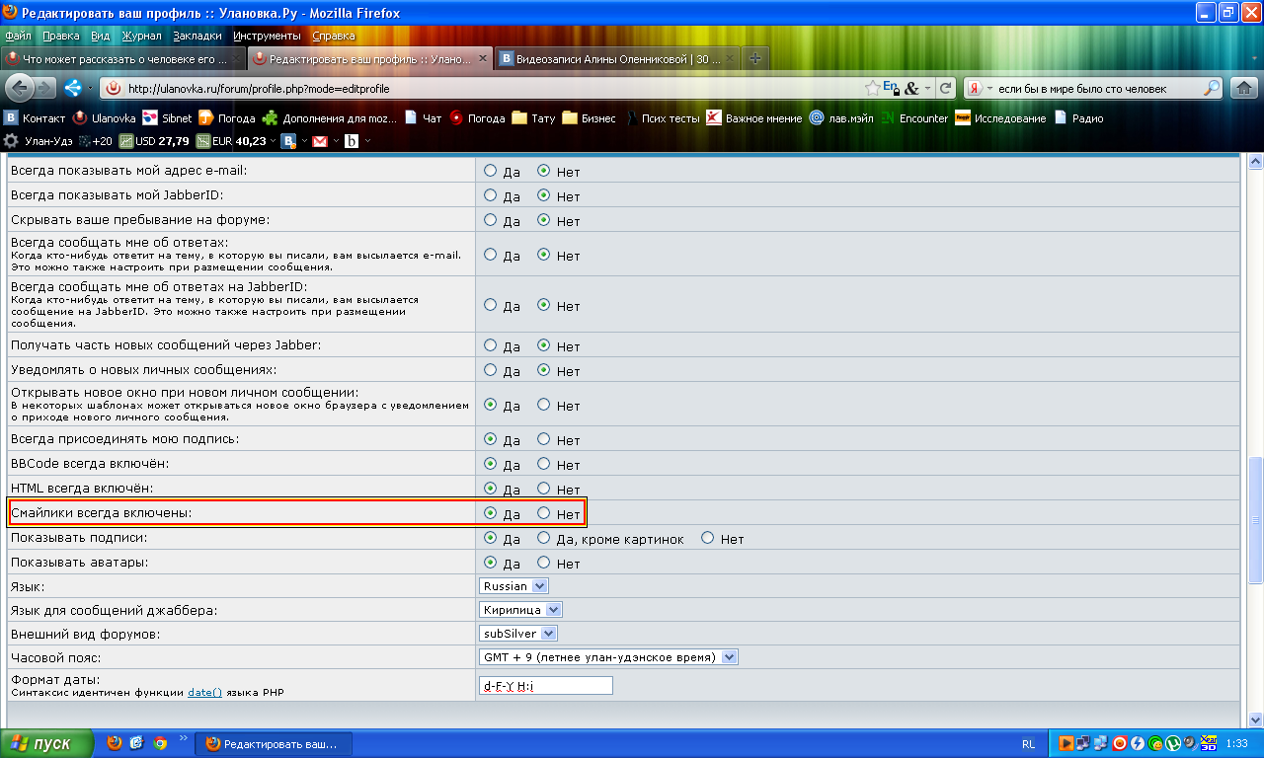The height and width of the screenshot is (758, 1264).
Task: Click the date format input field
Action: click(545, 686)
